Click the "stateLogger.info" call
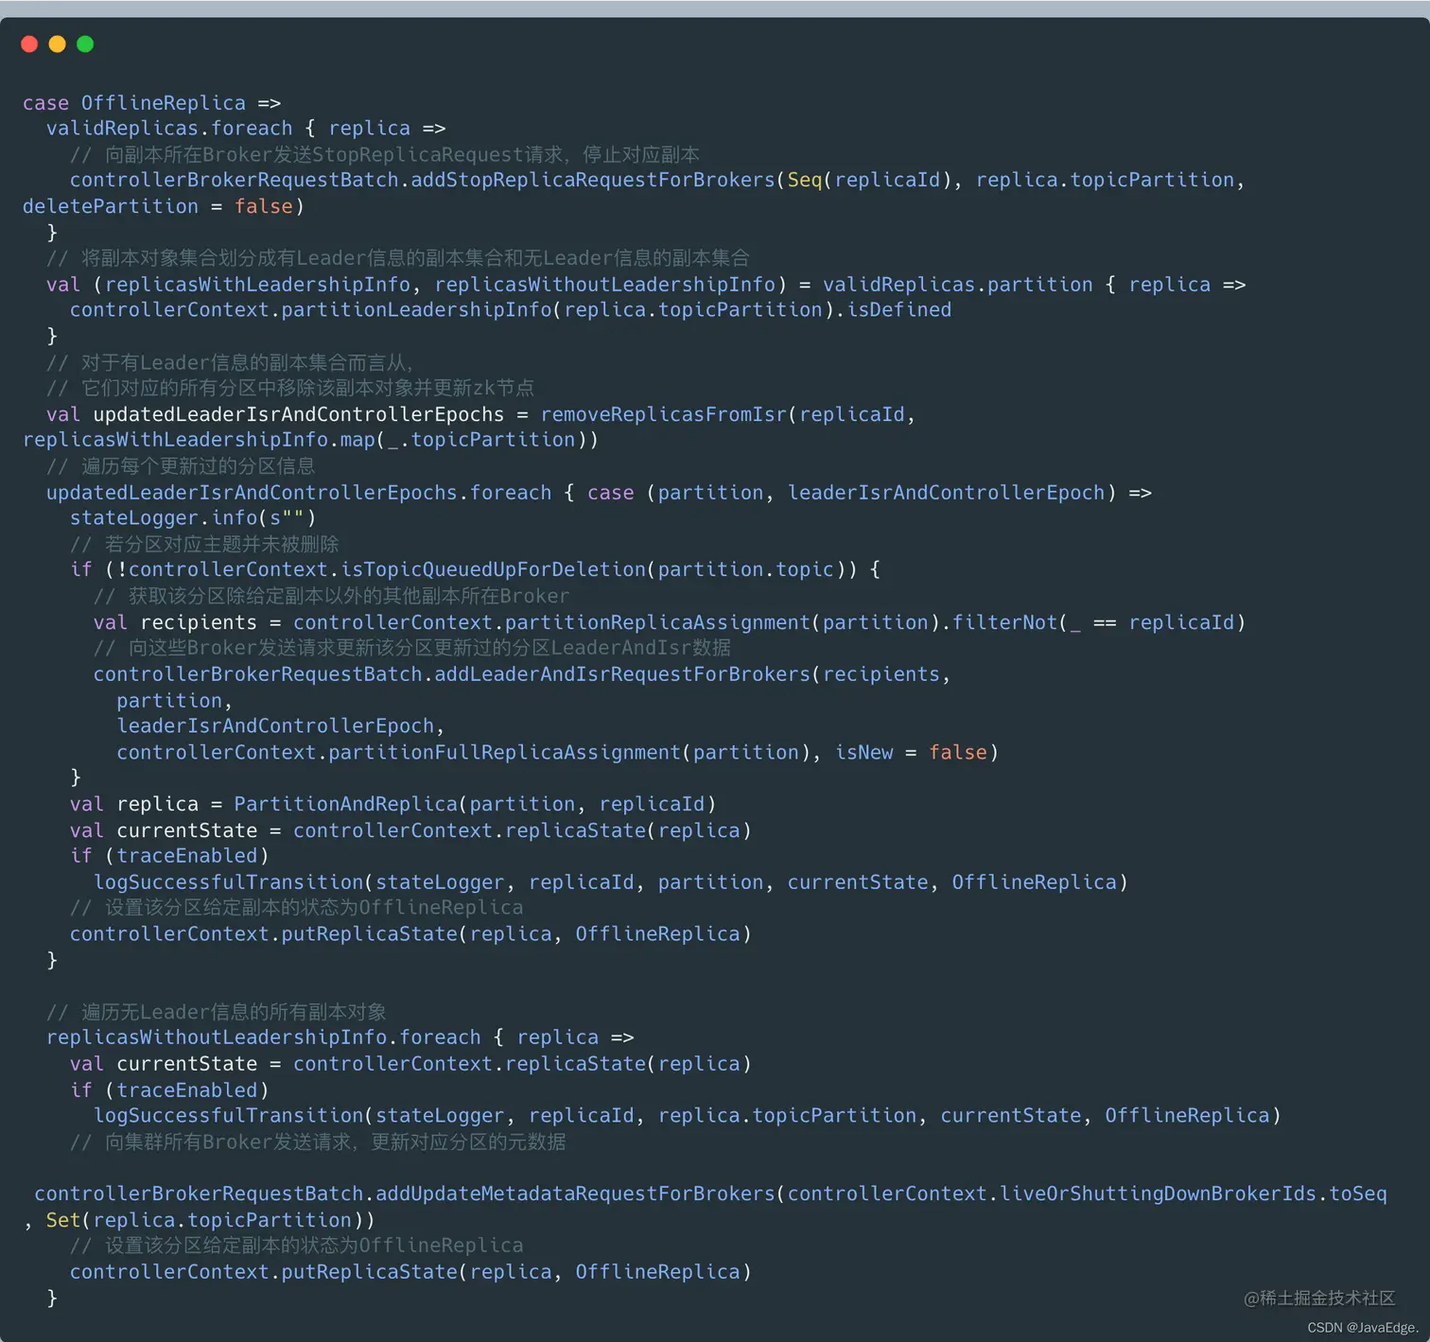 (x=164, y=517)
